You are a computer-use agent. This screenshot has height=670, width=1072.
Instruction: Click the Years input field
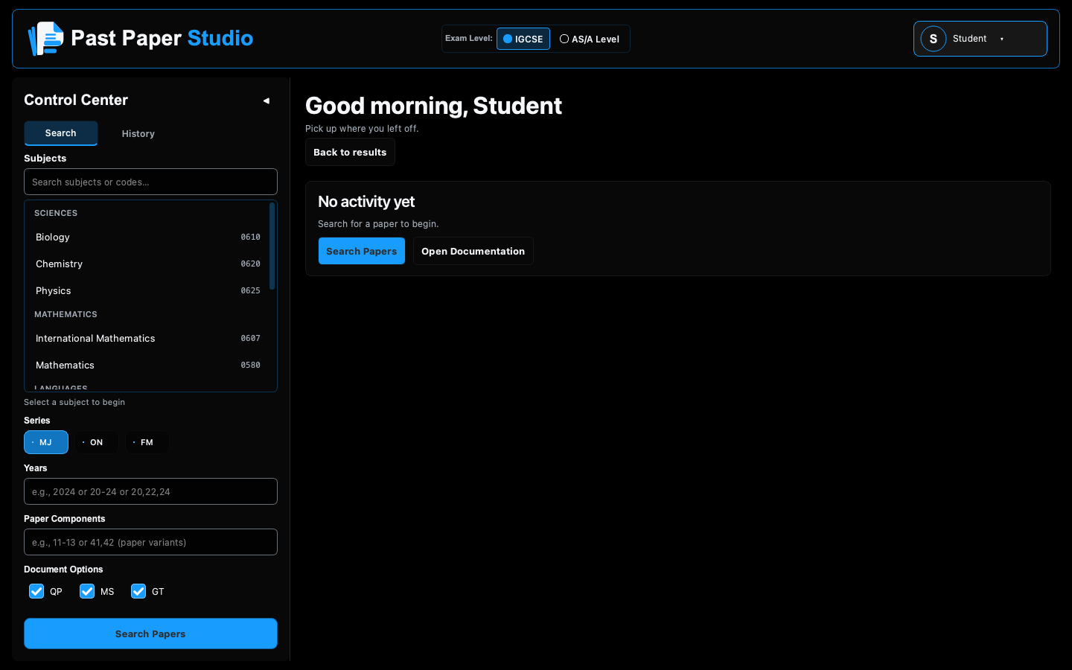coord(150,491)
